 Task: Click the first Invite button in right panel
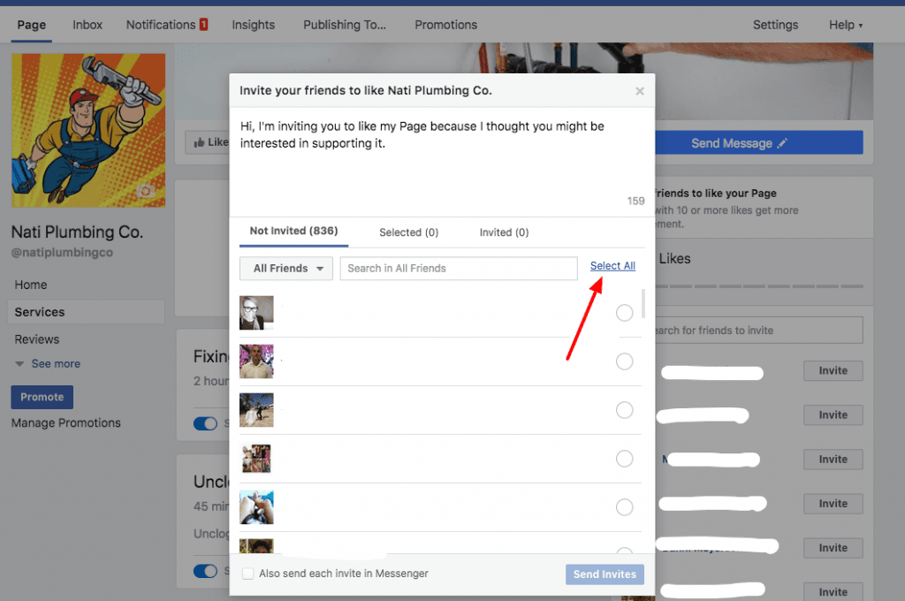pos(833,370)
